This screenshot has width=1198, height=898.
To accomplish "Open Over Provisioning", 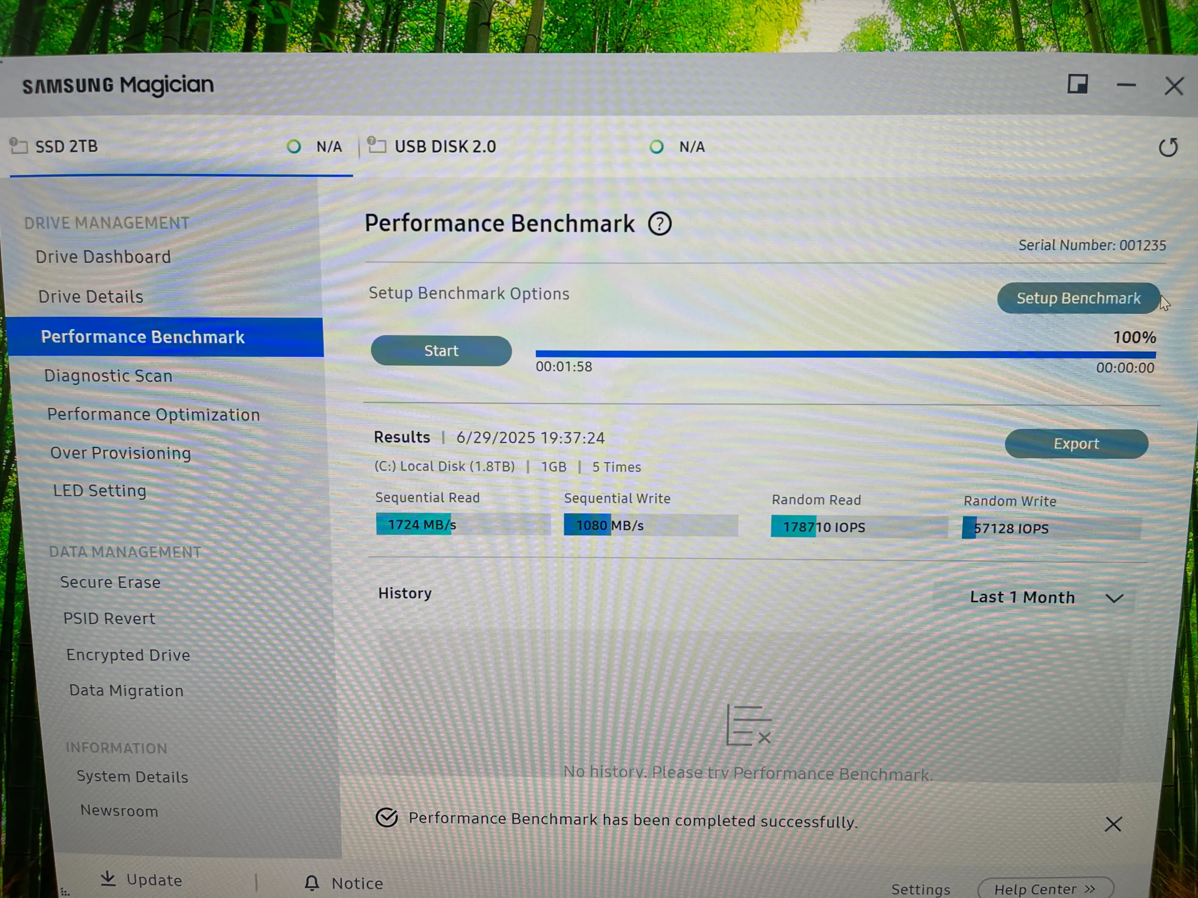I will (x=121, y=453).
